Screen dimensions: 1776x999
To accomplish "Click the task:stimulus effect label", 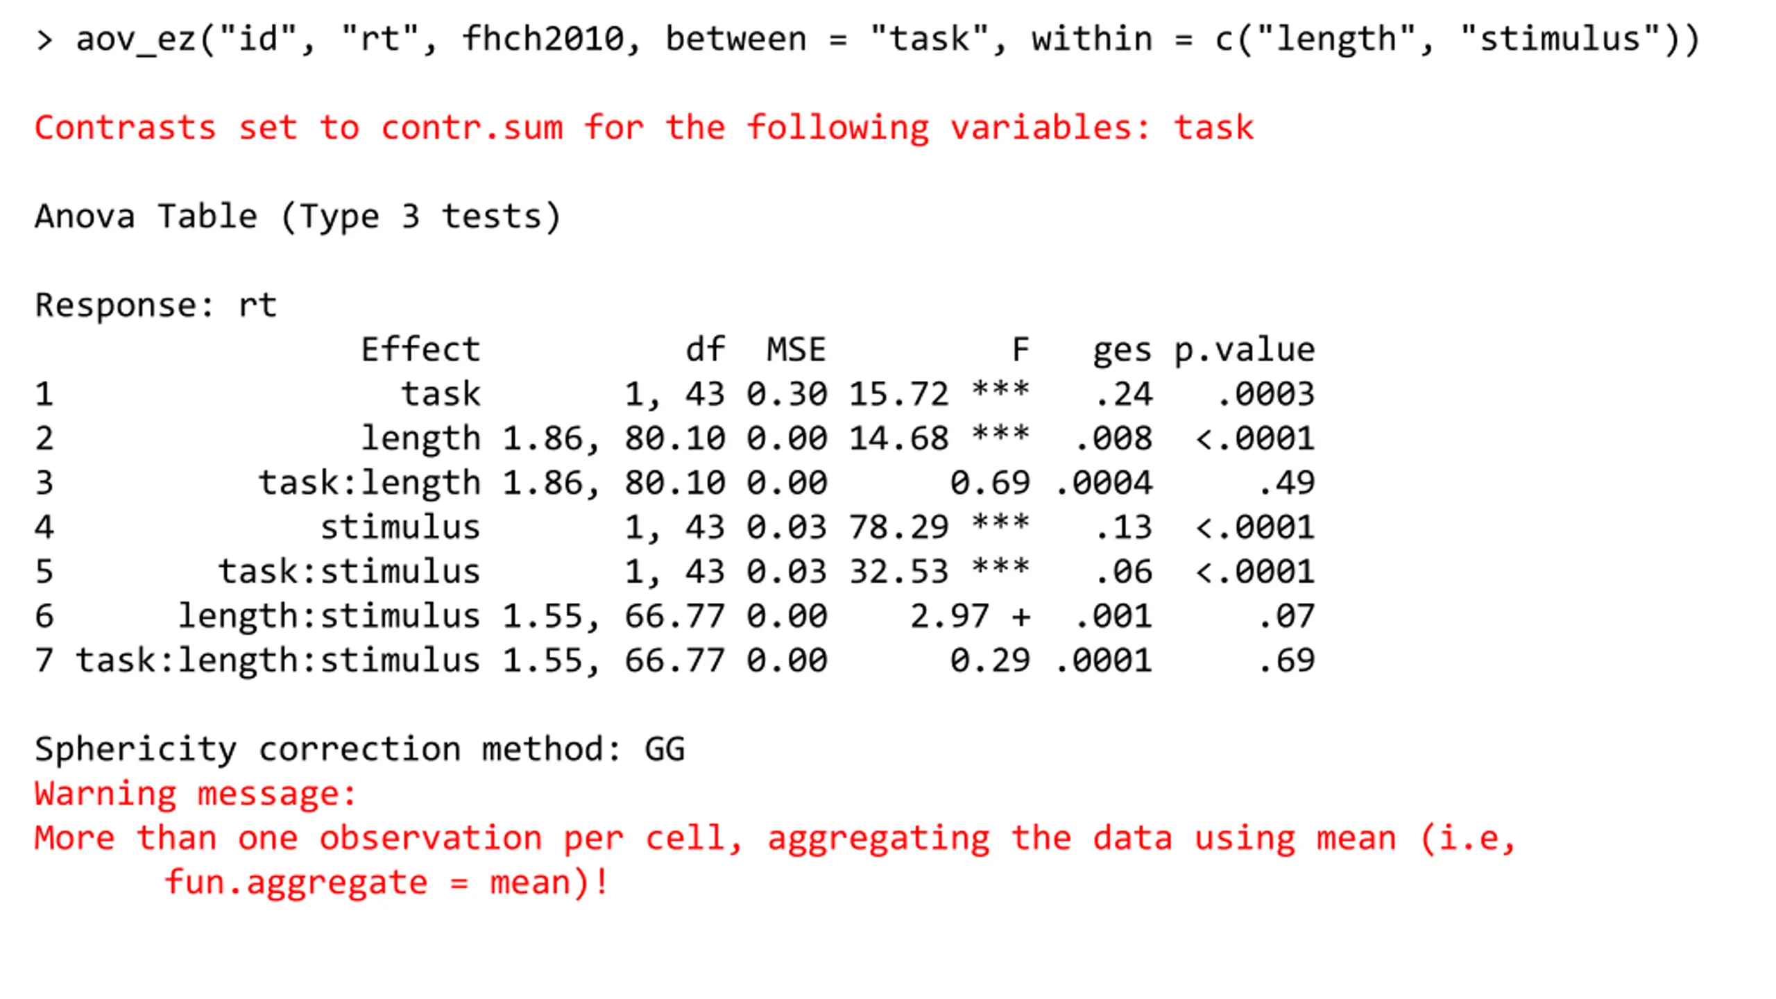I will (350, 572).
